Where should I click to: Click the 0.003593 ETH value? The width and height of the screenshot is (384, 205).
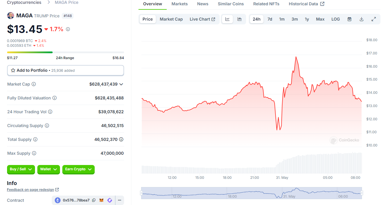pyautogui.click(x=19, y=46)
